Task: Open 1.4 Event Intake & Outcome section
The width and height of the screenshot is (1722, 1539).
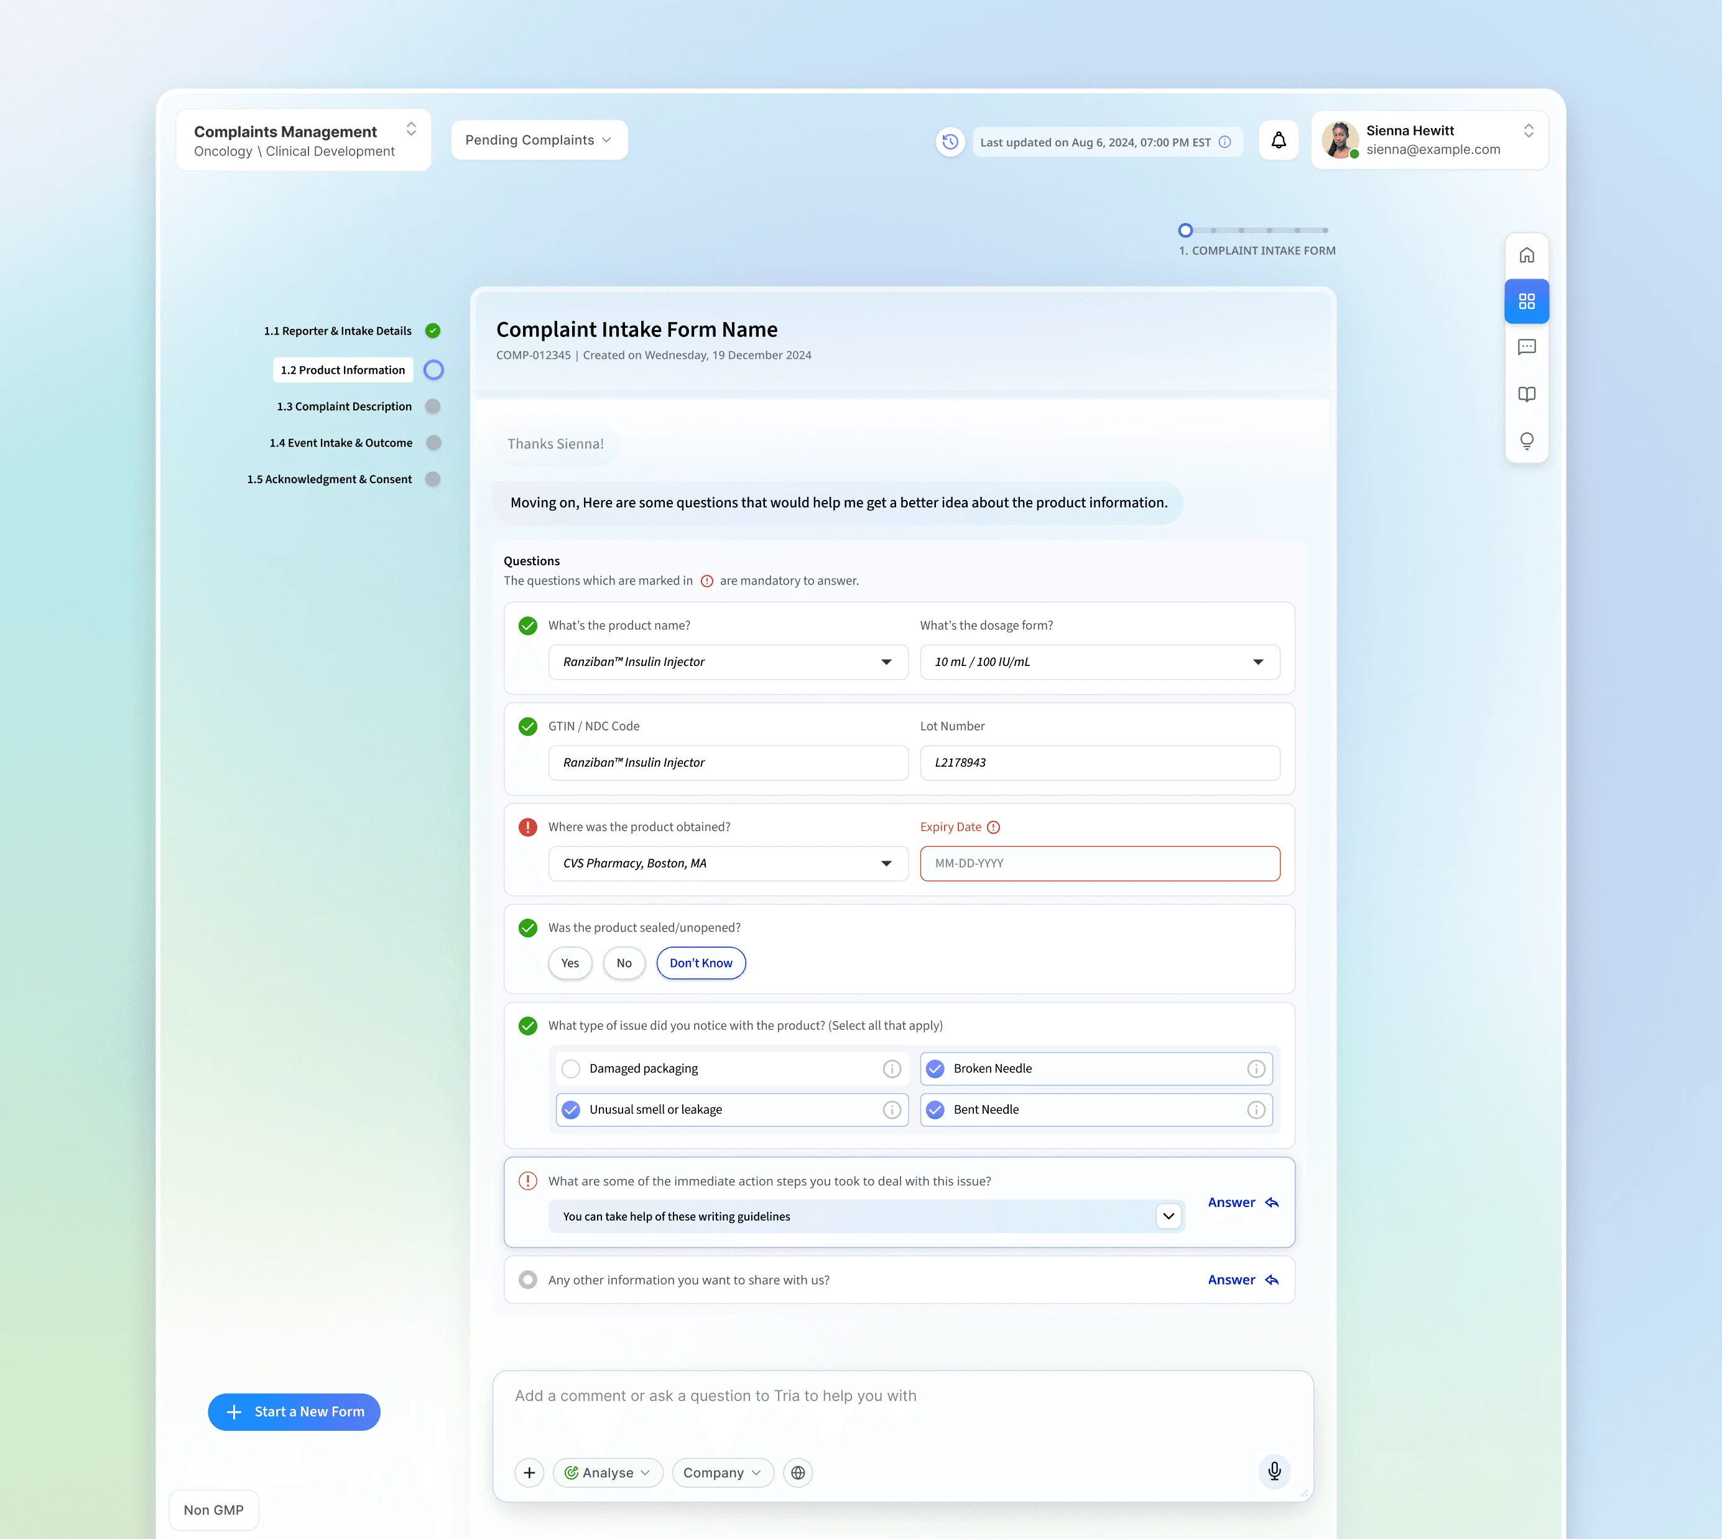Action: pos(341,443)
